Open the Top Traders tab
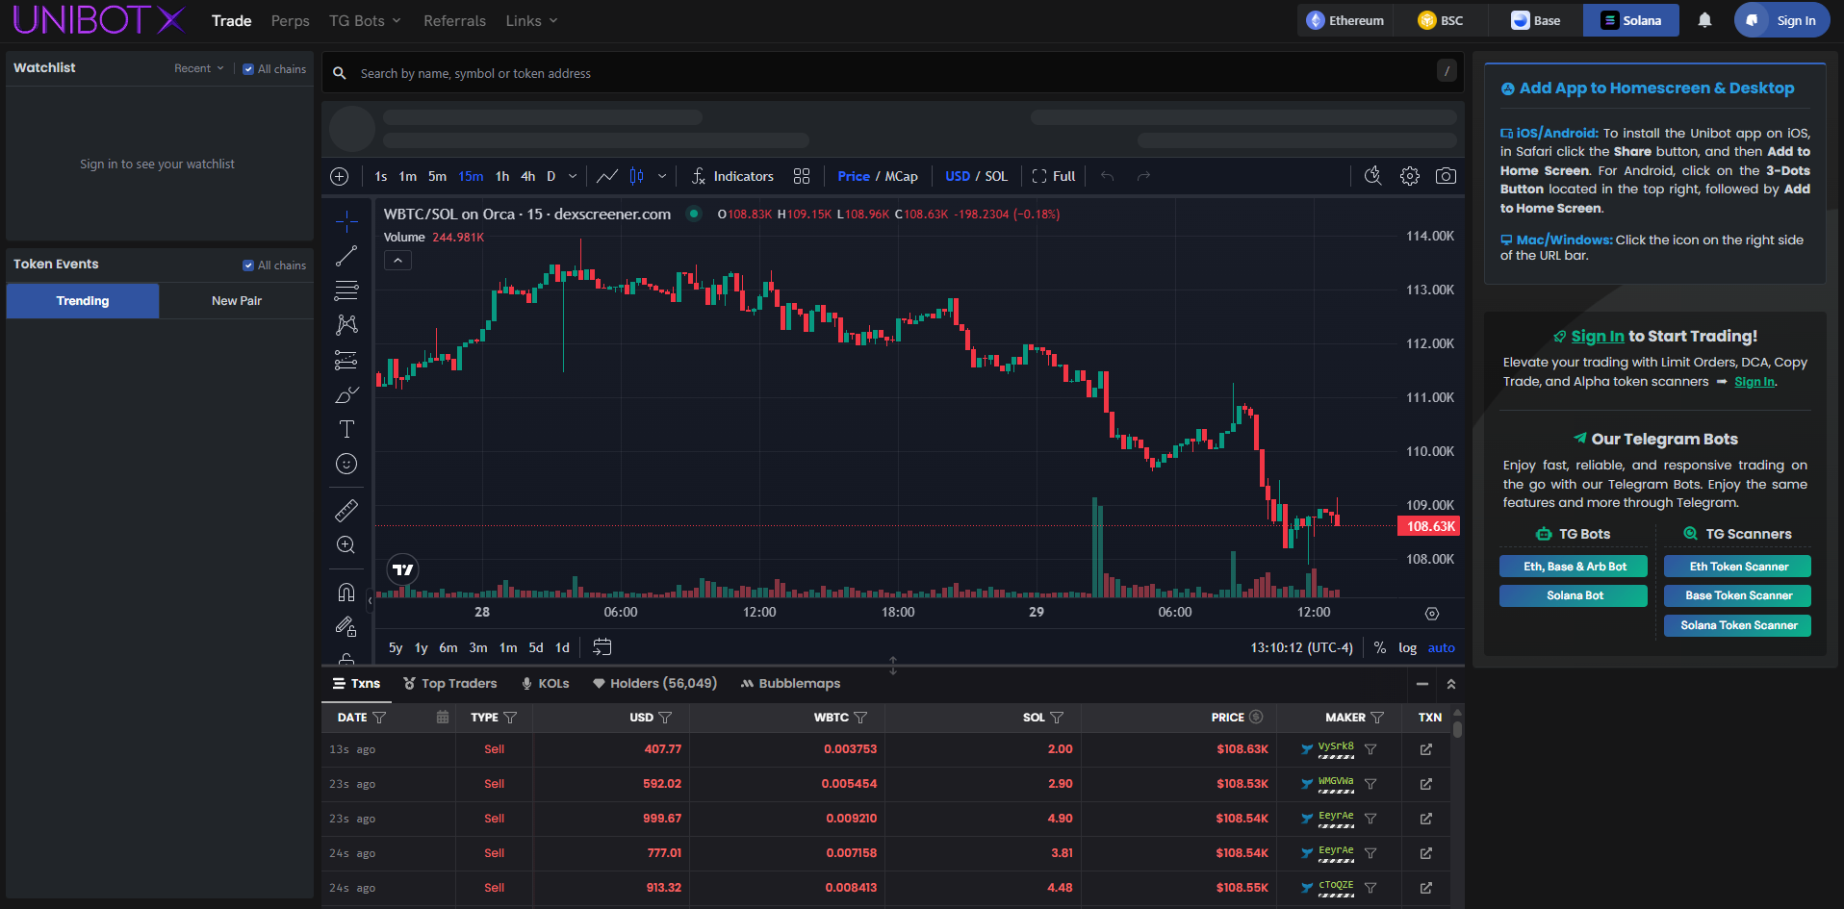The width and height of the screenshot is (1844, 909). [x=449, y=683]
